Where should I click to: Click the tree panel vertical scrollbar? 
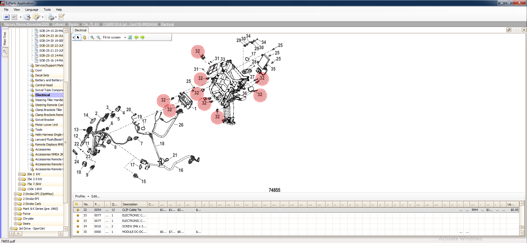(x=65, y=142)
